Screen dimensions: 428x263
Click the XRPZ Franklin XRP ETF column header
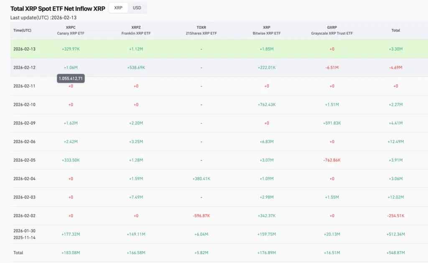136,30
